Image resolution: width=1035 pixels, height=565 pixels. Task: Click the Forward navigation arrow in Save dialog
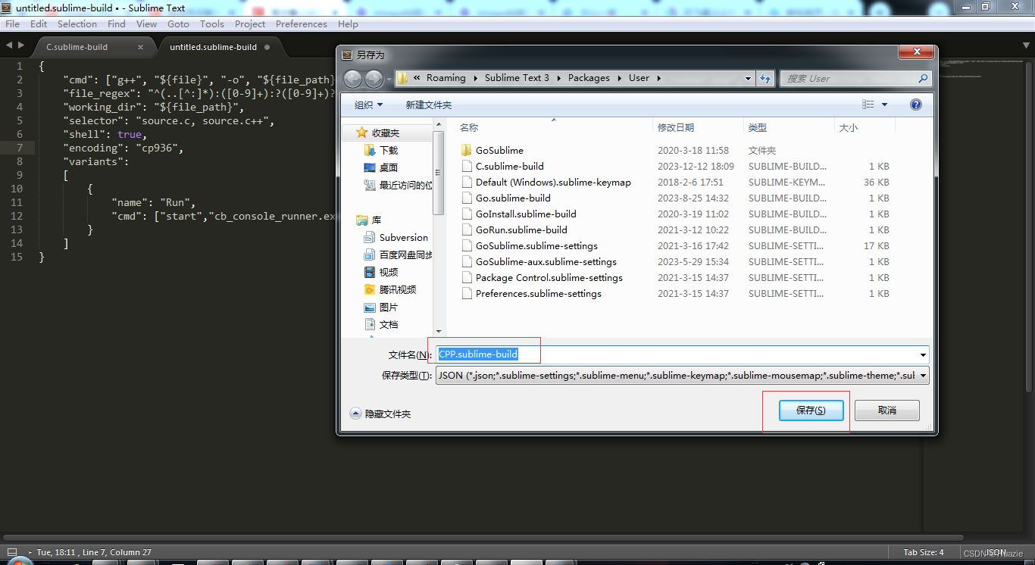[374, 78]
